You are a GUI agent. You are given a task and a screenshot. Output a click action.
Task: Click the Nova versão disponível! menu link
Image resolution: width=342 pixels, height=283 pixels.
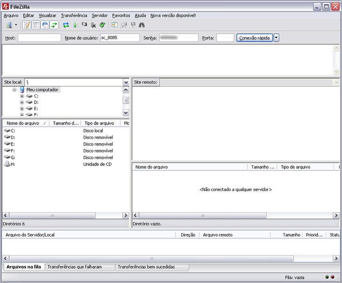(173, 15)
